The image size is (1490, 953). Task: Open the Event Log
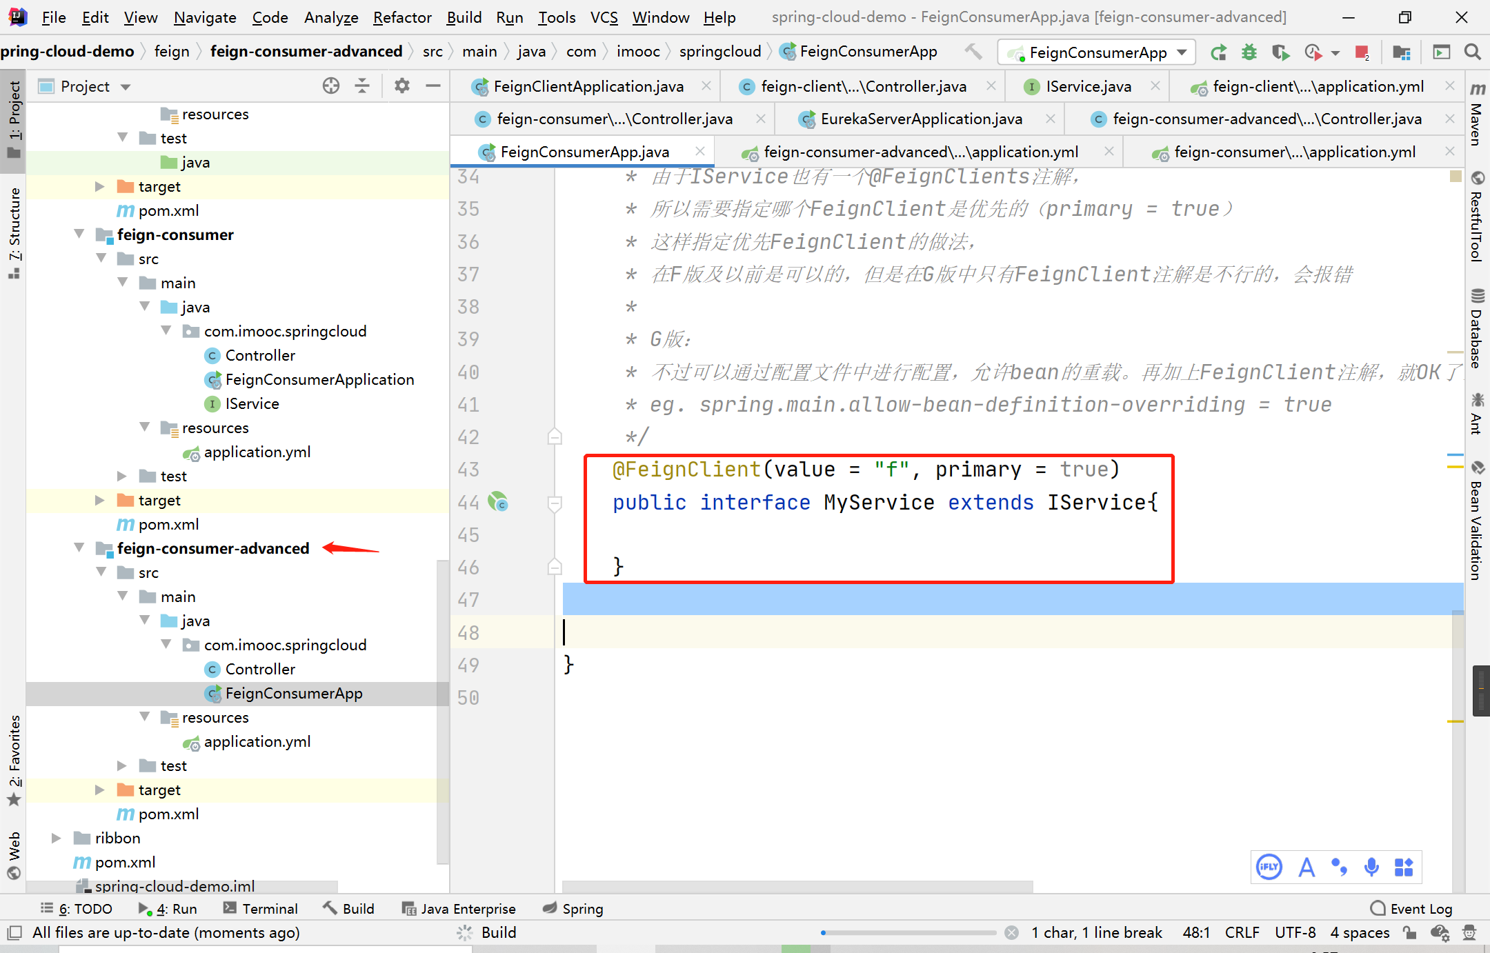(x=1411, y=908)
